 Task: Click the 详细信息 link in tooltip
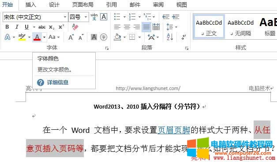[x=58, y=82]
